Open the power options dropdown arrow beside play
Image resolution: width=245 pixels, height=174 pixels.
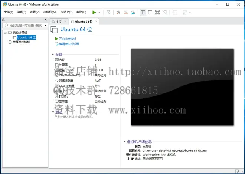[x=99, y=12]
